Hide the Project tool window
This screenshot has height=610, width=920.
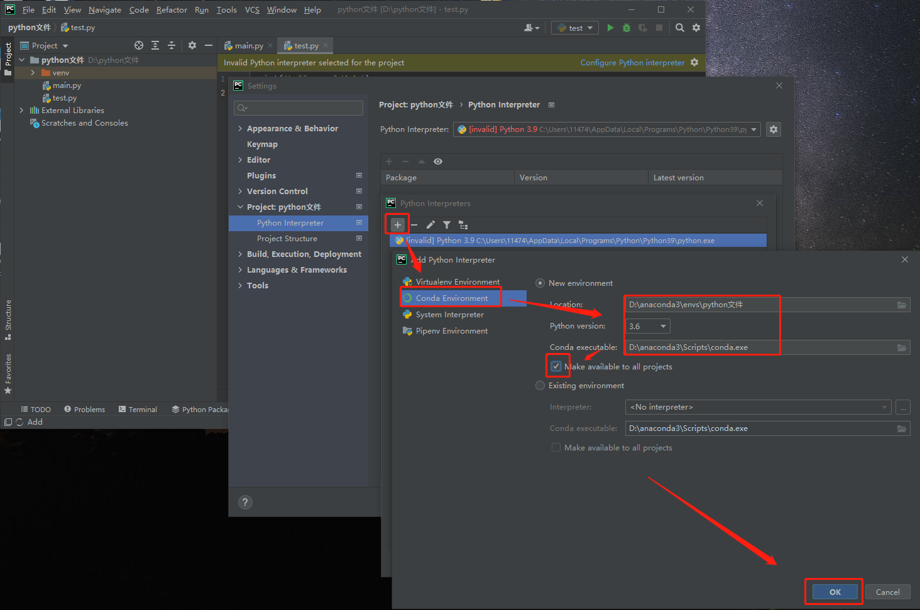209,45
